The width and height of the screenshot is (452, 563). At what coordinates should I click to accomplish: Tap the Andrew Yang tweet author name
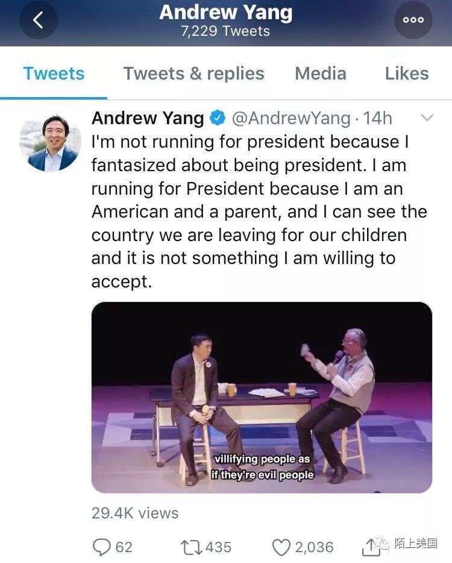(x=148, y=118)
